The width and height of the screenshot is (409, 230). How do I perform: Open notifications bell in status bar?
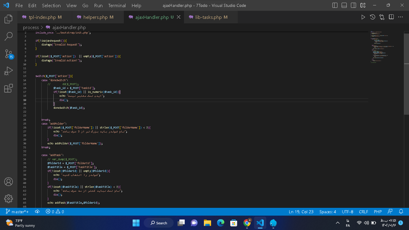401,212
